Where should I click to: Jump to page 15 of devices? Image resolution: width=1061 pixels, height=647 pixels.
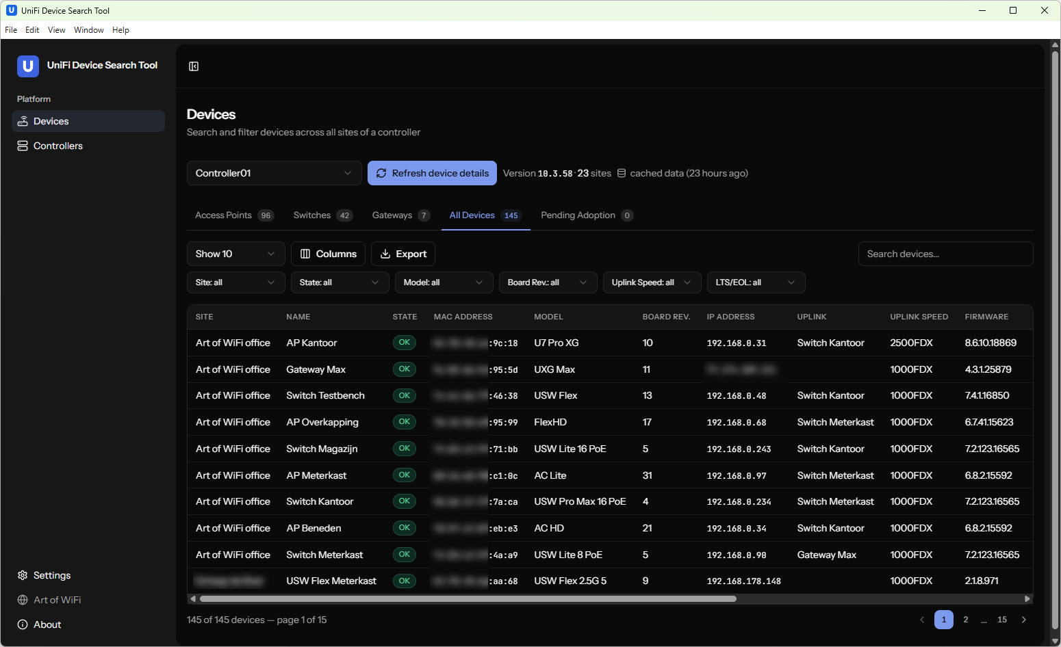point(1002,620)
